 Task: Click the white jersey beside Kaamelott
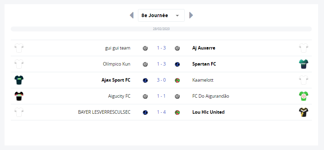tap(303, 80)
